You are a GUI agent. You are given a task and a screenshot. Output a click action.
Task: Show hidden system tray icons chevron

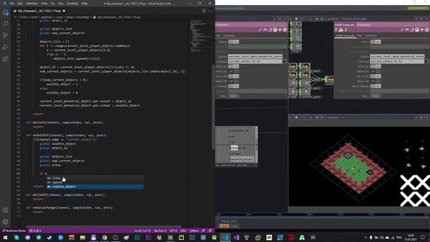[x=365, y=237]
